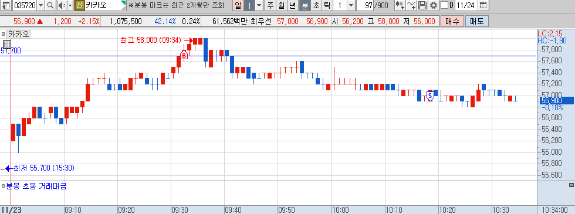Close the 거래대금 sub-panel
The image size is (575, 214).
571,185
